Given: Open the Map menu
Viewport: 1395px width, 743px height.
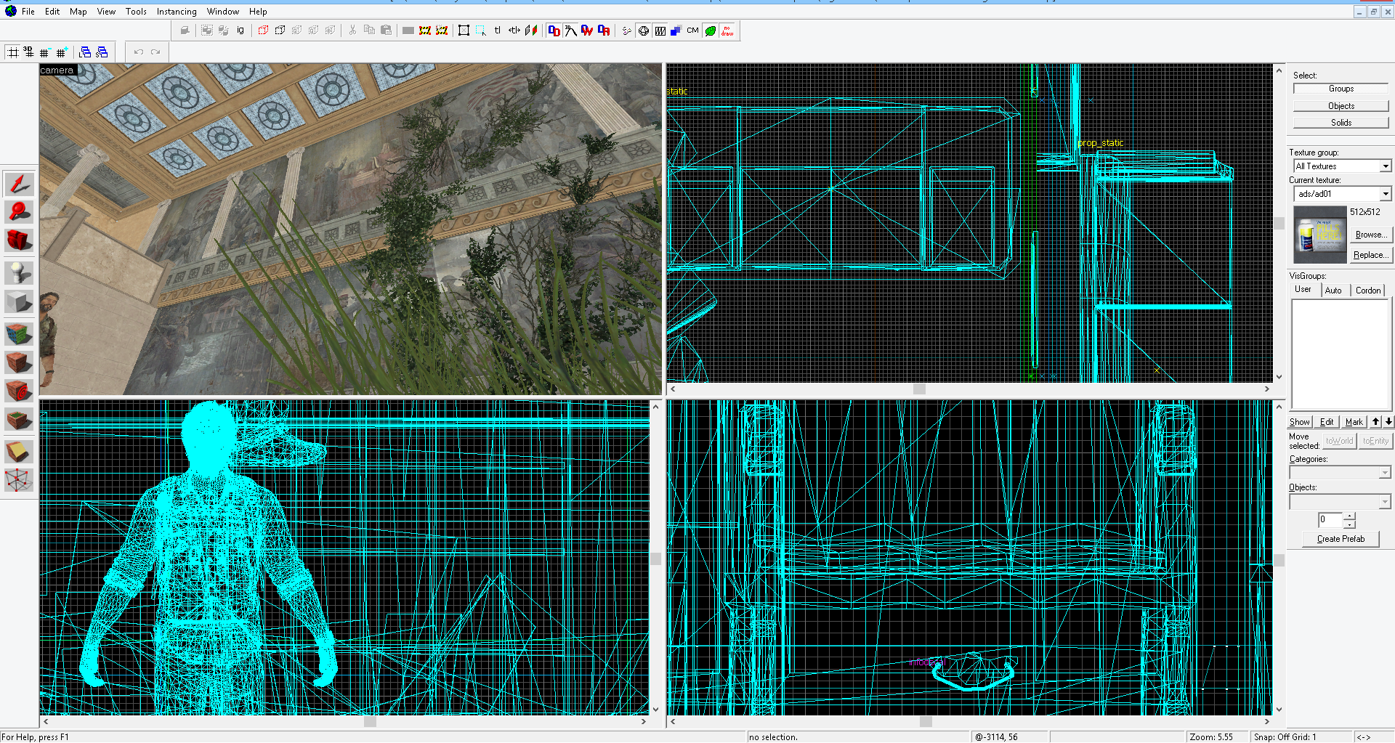Looking at the screenshot, I should (78, 12).
